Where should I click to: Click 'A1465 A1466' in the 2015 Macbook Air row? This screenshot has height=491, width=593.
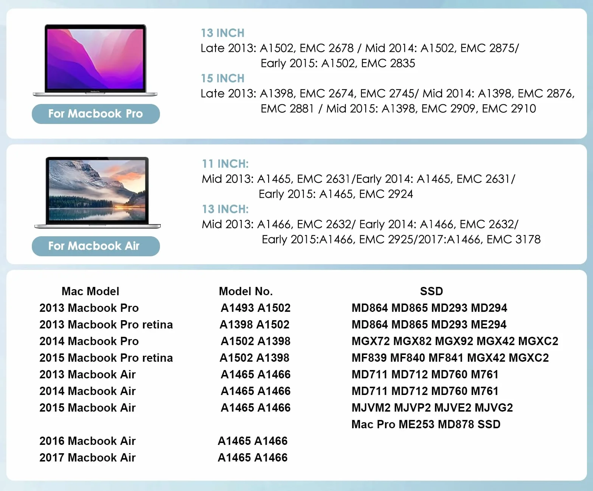point(256,407)
